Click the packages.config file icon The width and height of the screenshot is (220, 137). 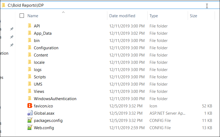pos(30,120)
